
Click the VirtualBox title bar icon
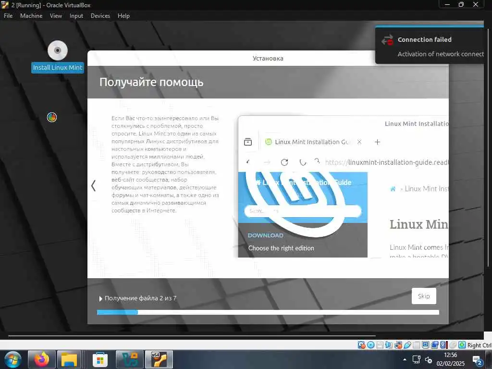(x=5, y=5)
